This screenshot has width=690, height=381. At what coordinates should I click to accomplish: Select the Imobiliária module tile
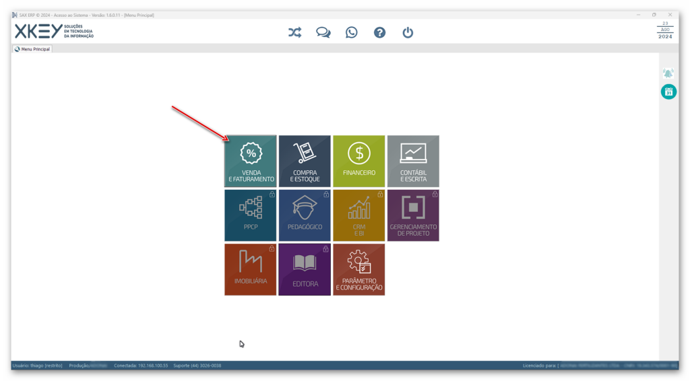[251, 269]
